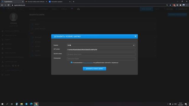Screen dimensions: 189x106
Task: Open the exchange selection dropdown
Action: pos(101,45)
